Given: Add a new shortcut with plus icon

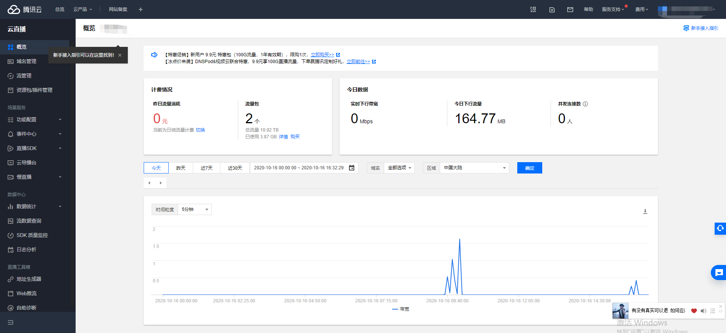Looking at the screenshot, I should click(141, 9).
